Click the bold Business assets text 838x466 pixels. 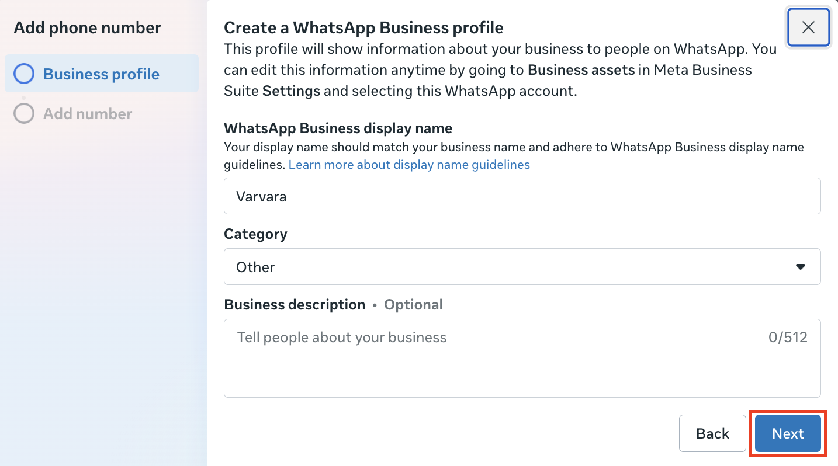click(x=581, y=70)
